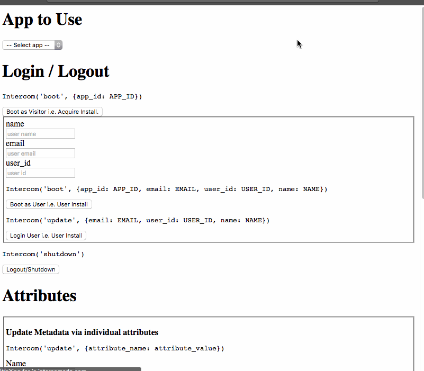
Task: Click Login User i.e. User Install
Action: pos(46,236)
